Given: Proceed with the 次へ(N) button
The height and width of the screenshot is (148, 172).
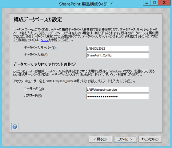Looking at the screenshot, I should [x=125, y=139].
